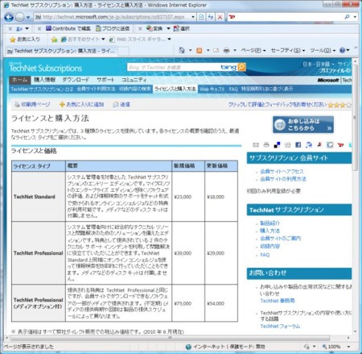Click the browser tab TechNet サブスクリプション
The height and width of the screenshot is (354, 362).
click(x=61, y=51)
